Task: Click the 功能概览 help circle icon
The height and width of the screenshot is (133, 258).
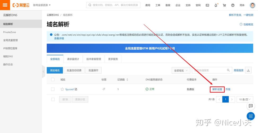Action: tap(241, 24)
